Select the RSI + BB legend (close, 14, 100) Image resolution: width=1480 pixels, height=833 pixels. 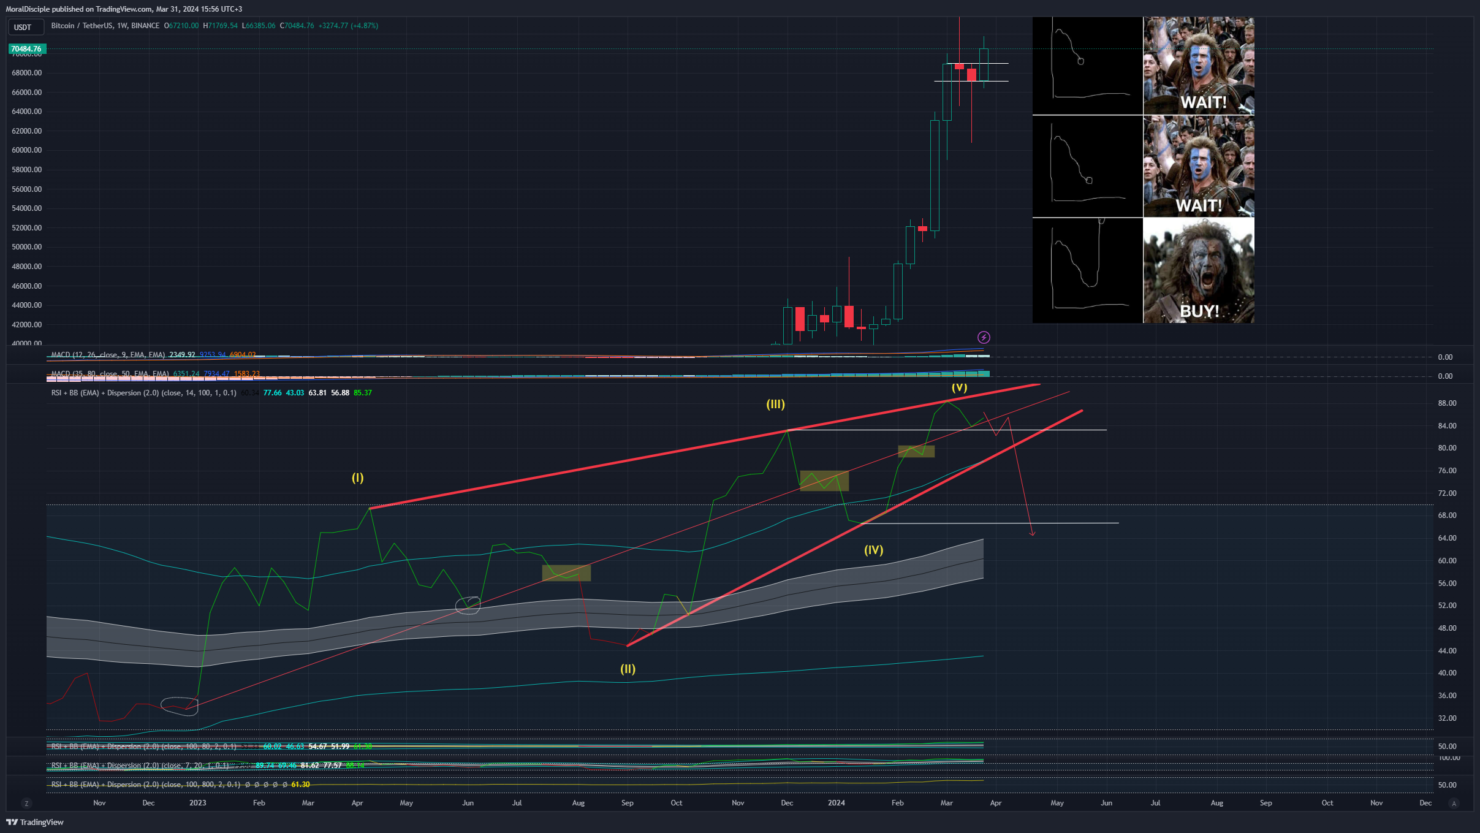(144, 393)
